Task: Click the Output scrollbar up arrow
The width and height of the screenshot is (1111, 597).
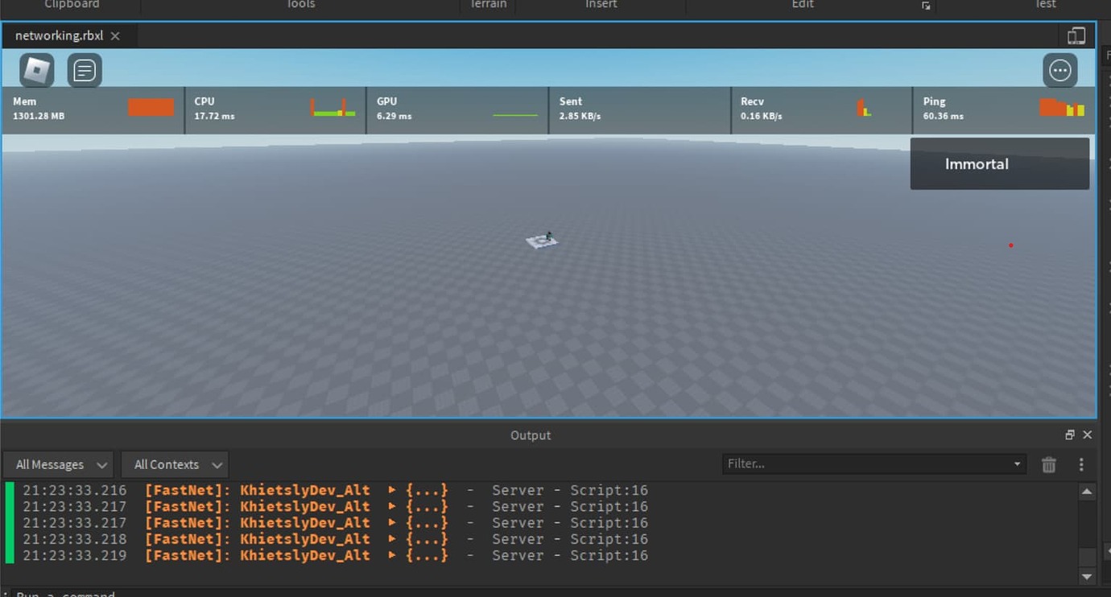Action: pos(1087,492)
